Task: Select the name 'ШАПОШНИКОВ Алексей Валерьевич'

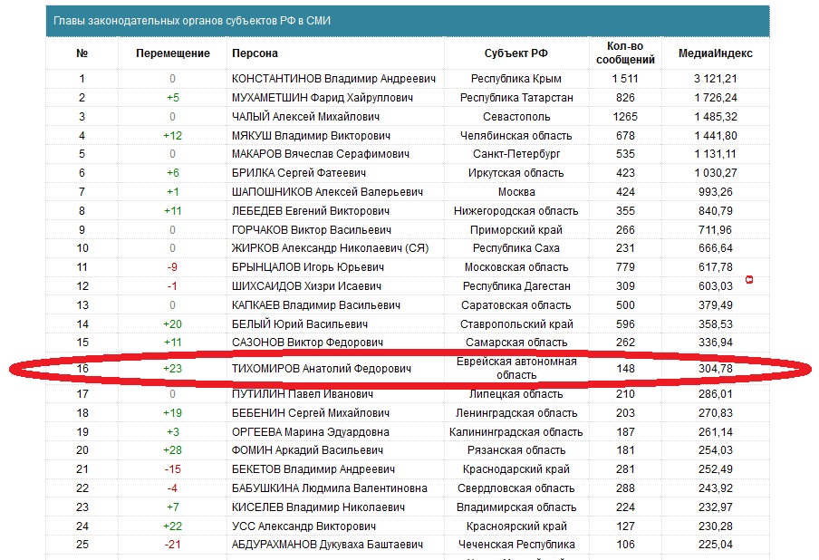Action: (327, 192)
